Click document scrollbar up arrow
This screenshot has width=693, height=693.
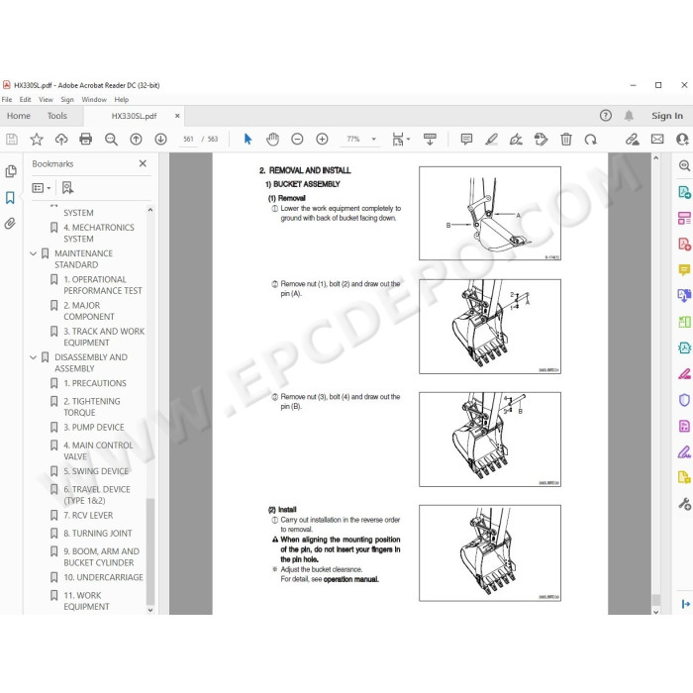[655, 158]
